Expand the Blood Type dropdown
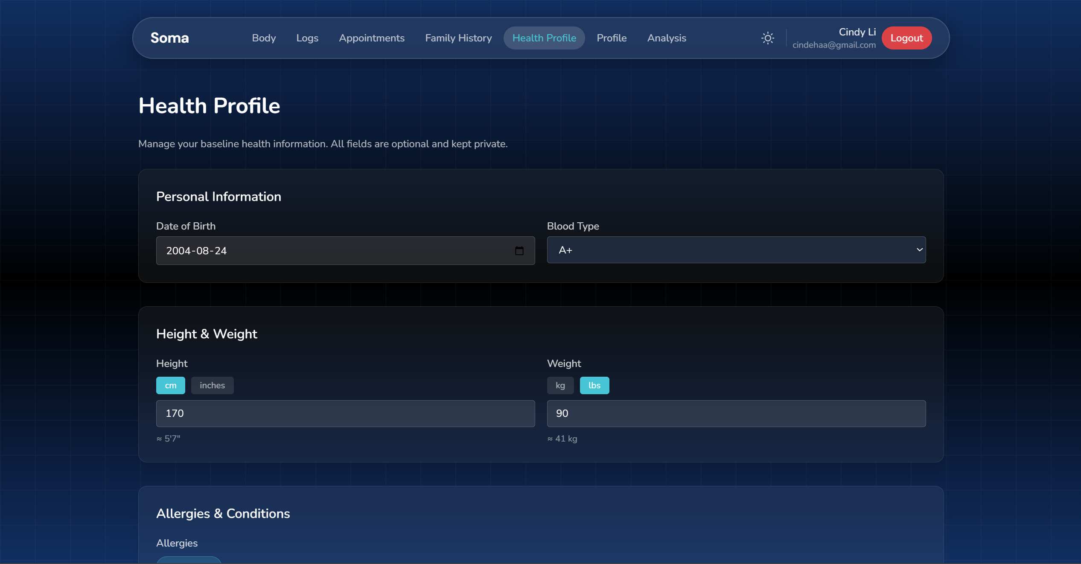The width and height of the screenshot is (1081, 564). point(736,250)
